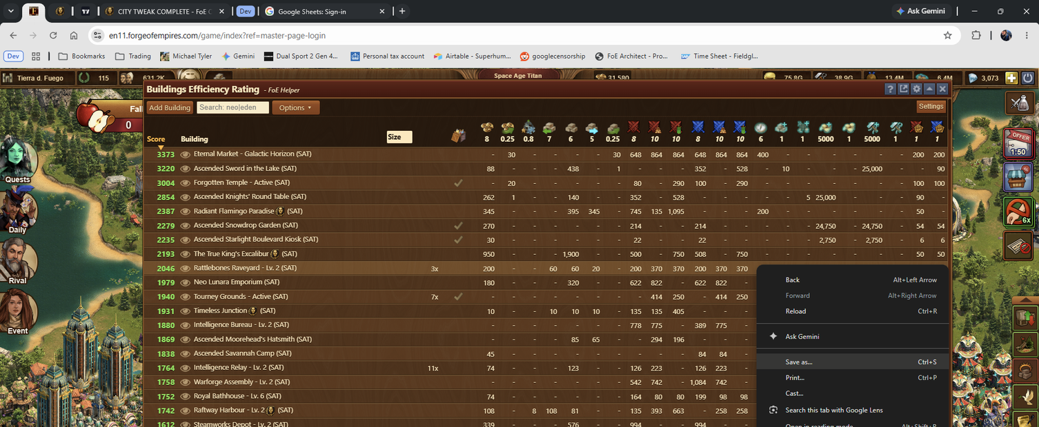This screenshot has height=427, width=1039.
Task: Click the Building column header
Action: point(195,139)
